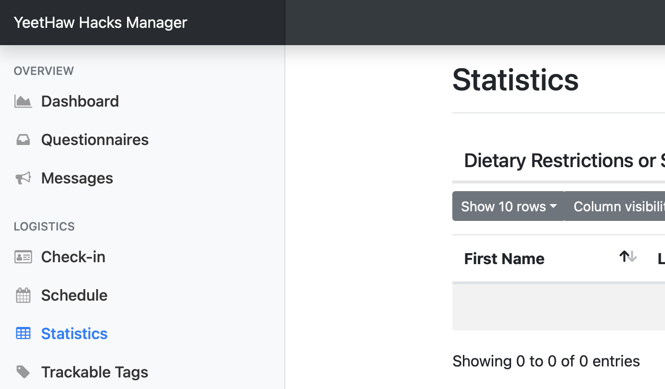665x389 pixels.
Task: Open the Trackable Tags link
Action: pos(94,372)
